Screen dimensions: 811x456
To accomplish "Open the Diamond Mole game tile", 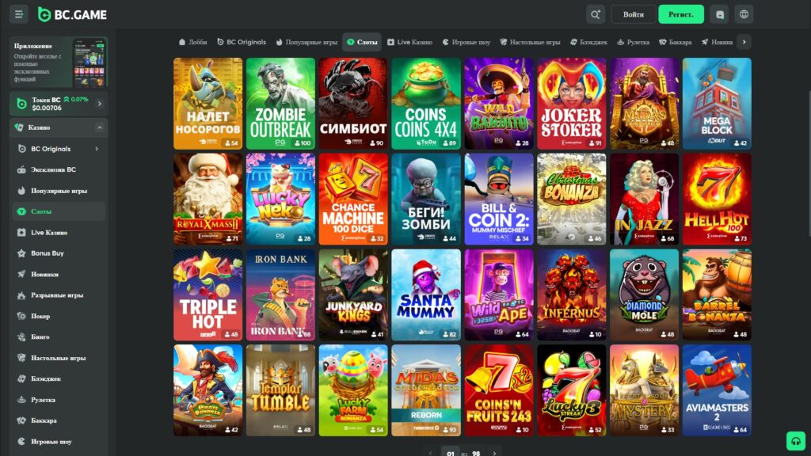I will click(x=644, y=294).
